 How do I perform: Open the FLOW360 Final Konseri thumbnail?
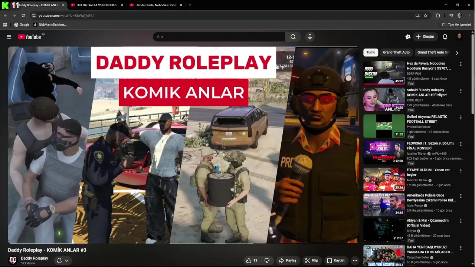coord(384,153)
